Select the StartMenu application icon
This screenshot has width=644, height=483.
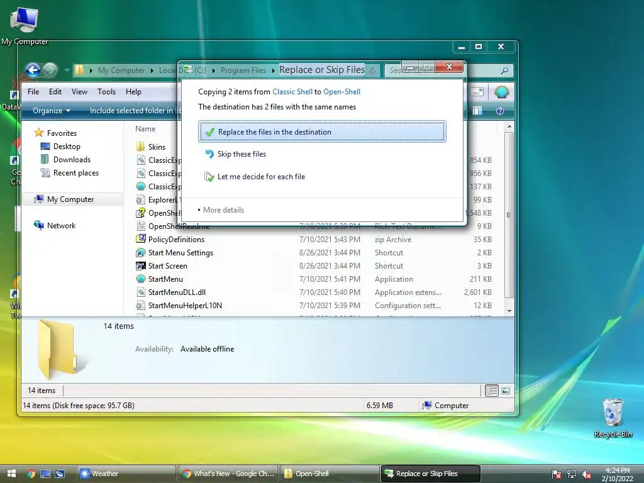point(140,279)
